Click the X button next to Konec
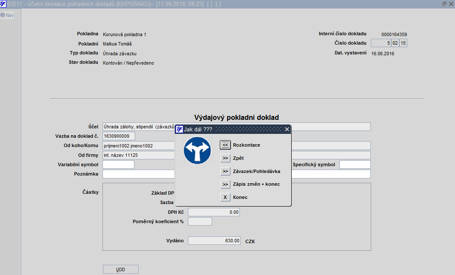This screenshot has width=455, height=275. tap(225, 197)
